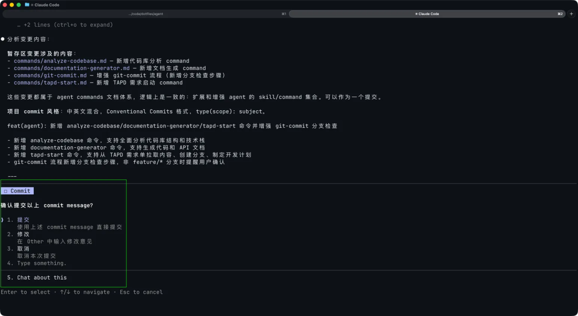Click the bullet icon before 分析变更内容

click(x=4, y=39)
